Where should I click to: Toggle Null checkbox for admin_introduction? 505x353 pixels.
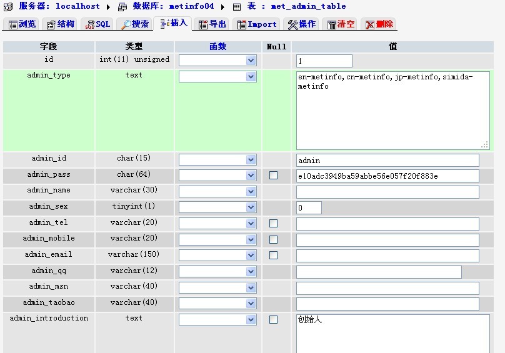click(273, 319)
